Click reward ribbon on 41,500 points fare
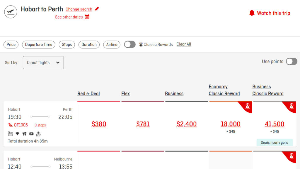 point(292,106)
